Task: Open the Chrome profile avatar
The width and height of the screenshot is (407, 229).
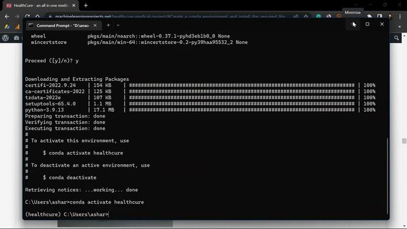Action: click(390, 17)
